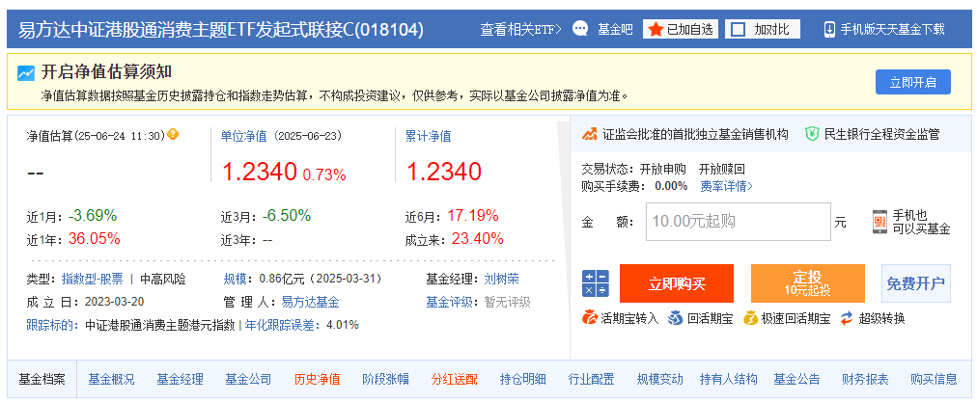Click the 金额 amount input field
Viewport: 977px width, 402px height.
click(739, 222)
